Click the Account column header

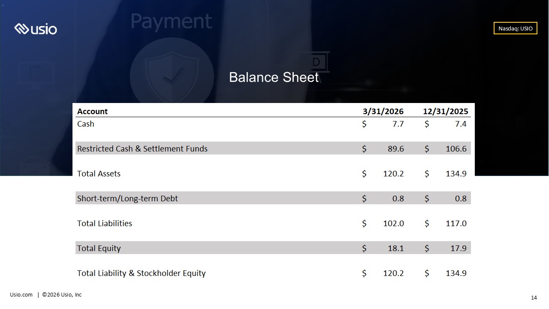[92, 111]
